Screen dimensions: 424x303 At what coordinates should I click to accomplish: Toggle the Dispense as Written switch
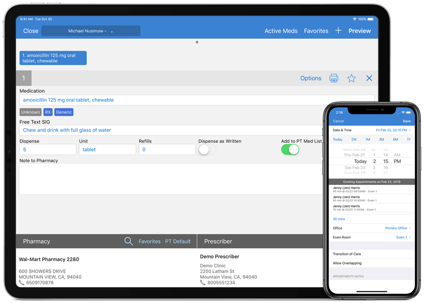pyautogui.click(x=207, y=150)
